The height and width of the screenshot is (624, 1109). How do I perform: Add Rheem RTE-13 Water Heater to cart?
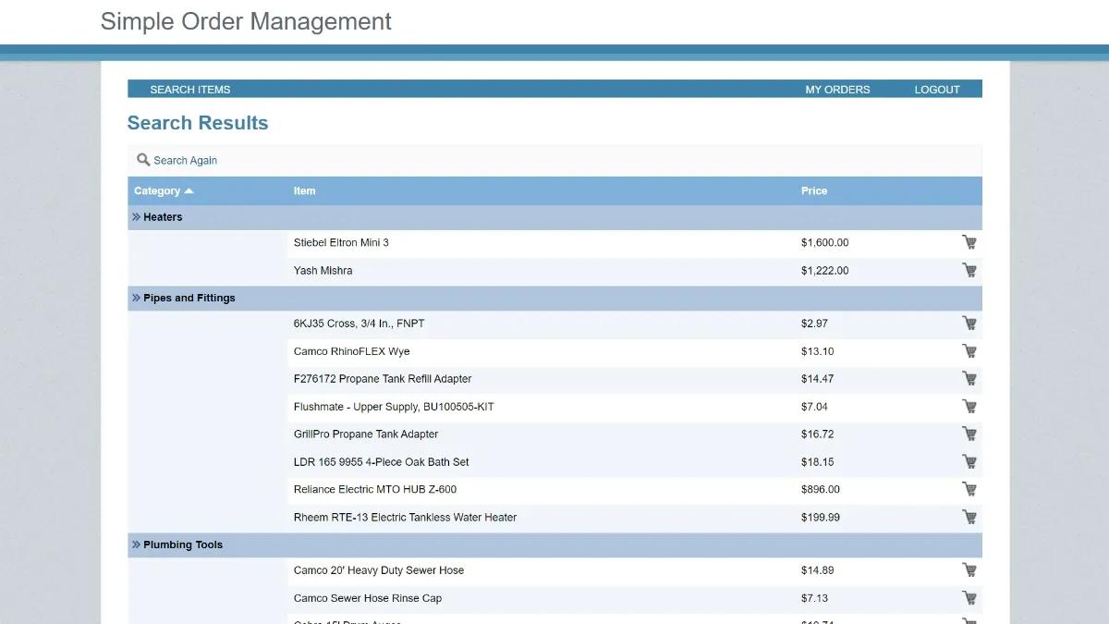click(969, 517)
